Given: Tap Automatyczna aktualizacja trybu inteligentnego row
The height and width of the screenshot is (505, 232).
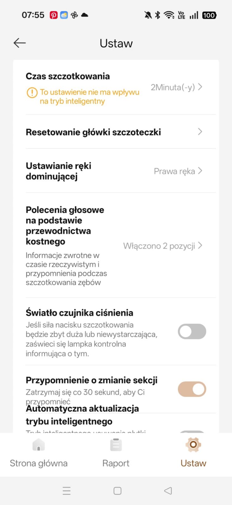Looking at the screenshot, I should pos(82,415).
